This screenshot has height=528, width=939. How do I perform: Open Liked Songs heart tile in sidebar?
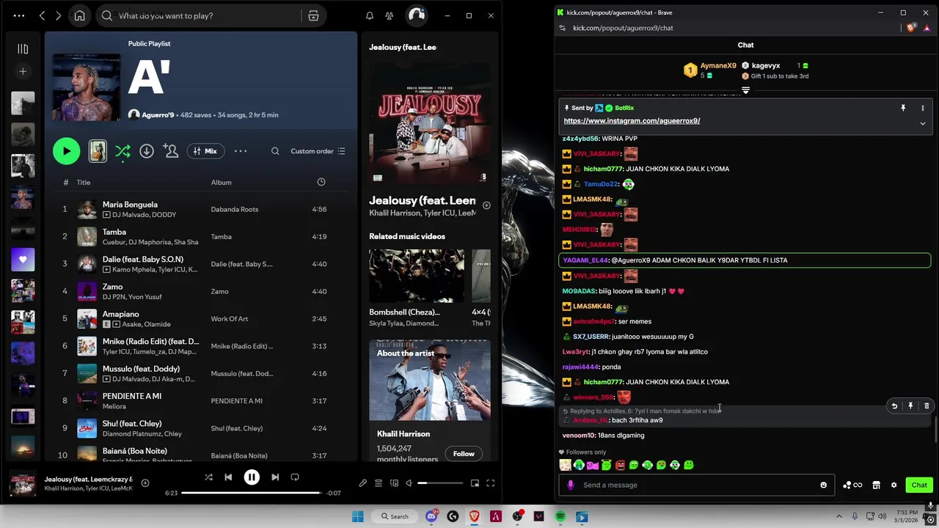23,260
